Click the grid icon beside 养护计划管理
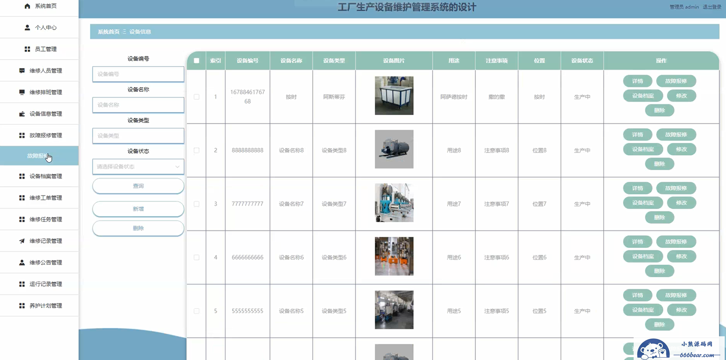 coord(22,306)
